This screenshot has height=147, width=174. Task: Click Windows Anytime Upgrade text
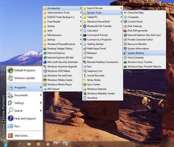point(62,67)
